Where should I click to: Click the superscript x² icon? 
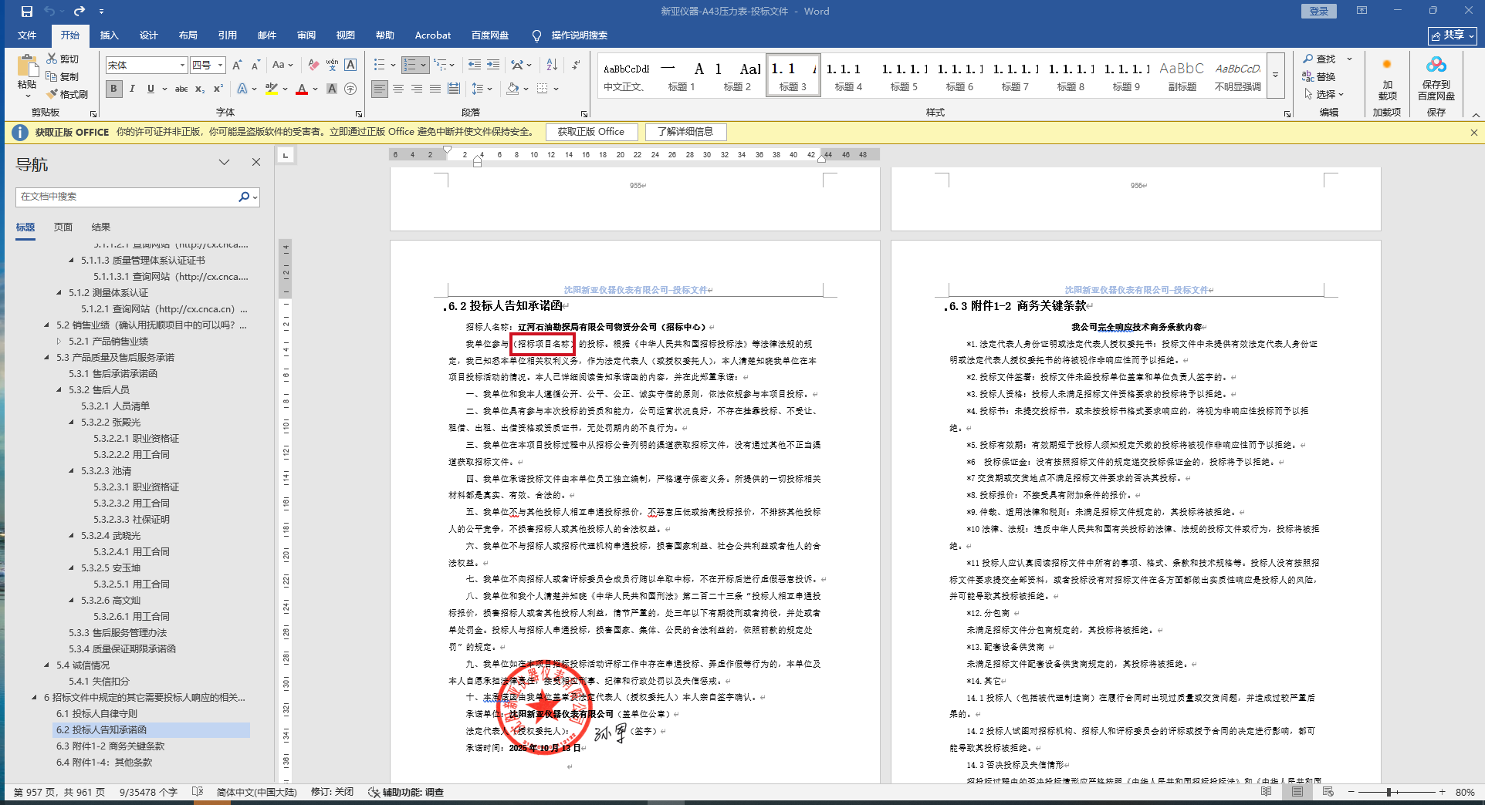click(218, 89)
